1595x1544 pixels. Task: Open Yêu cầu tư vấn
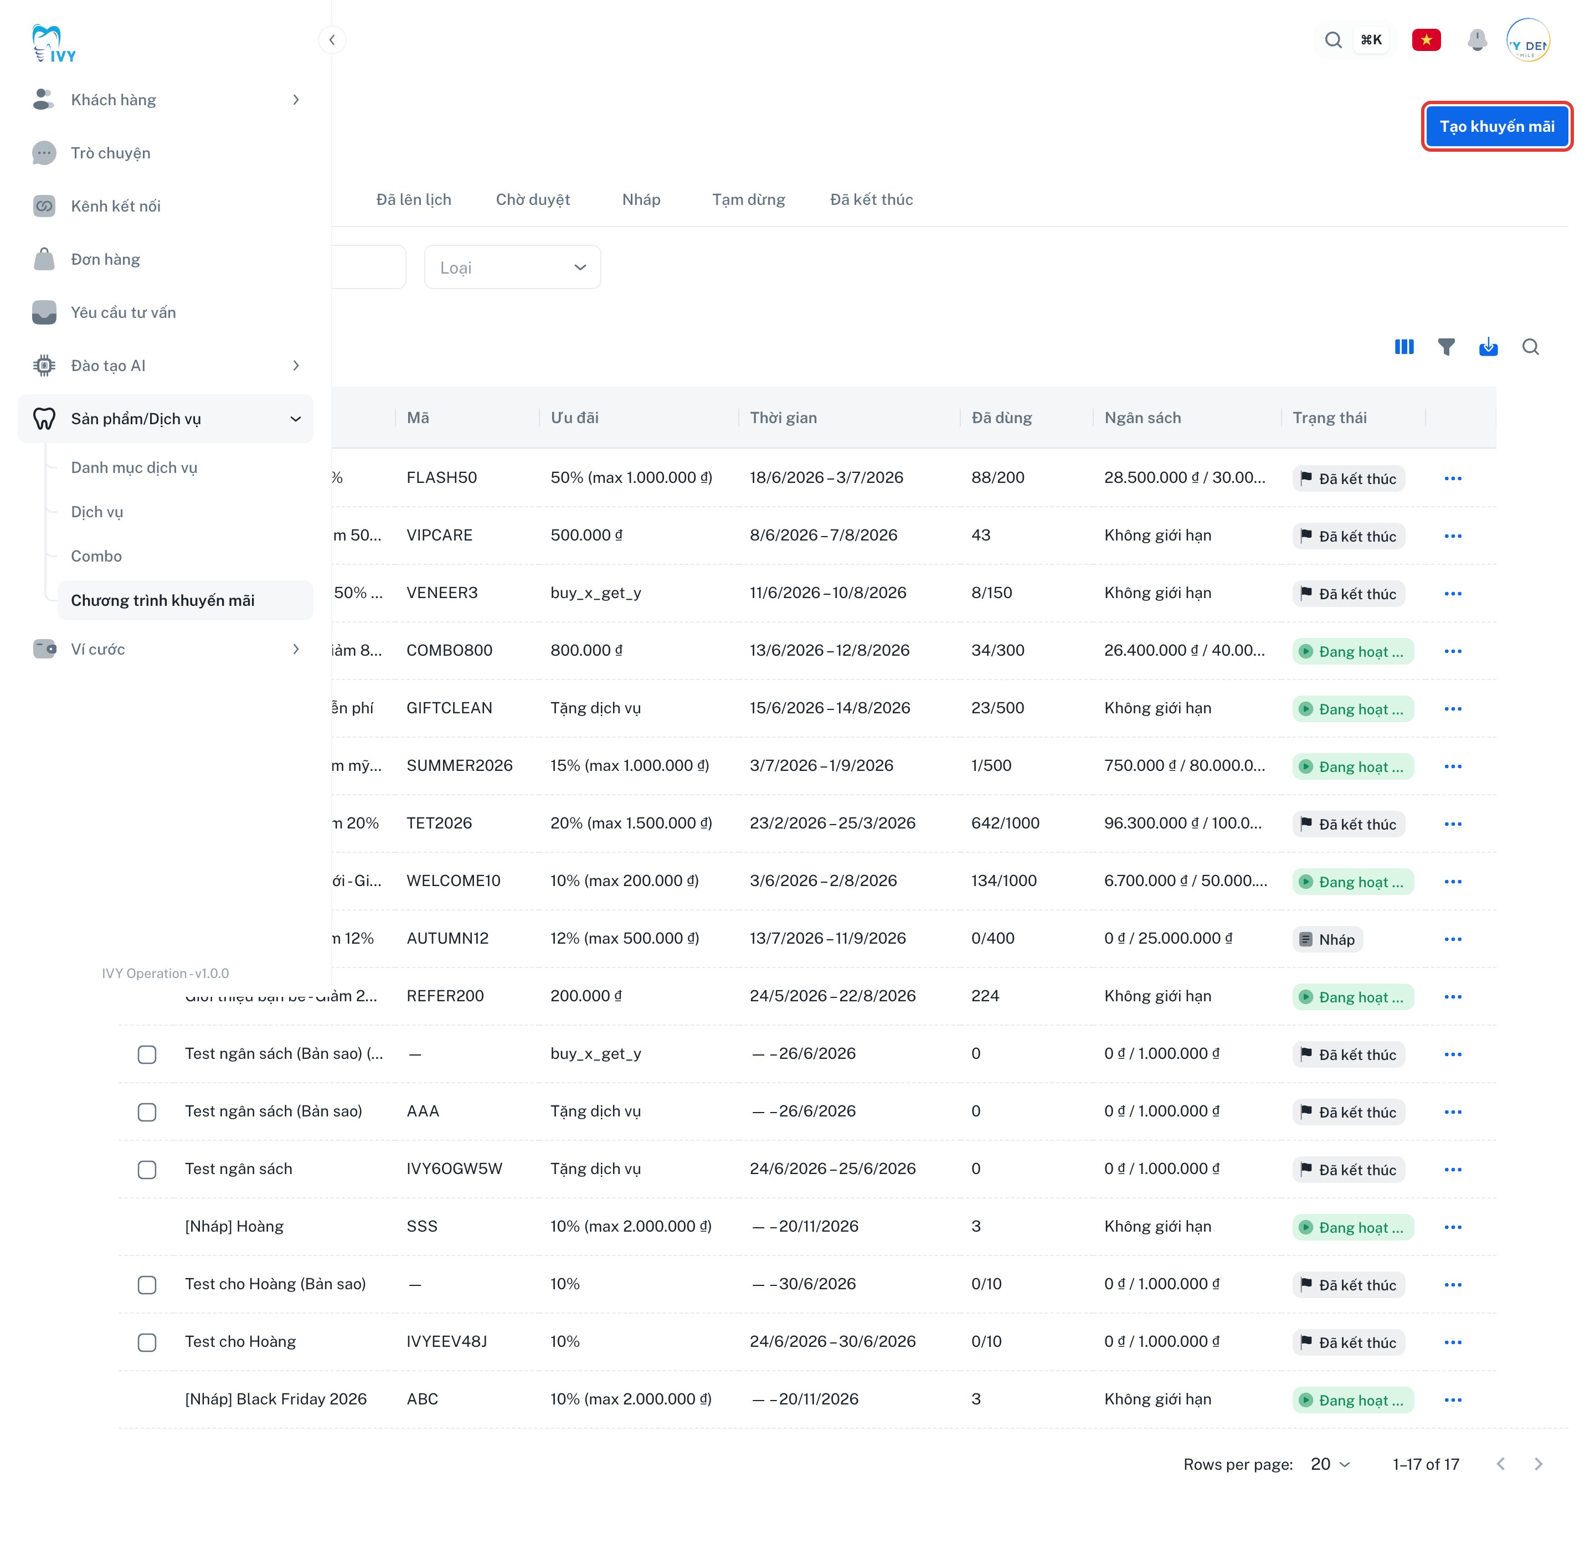click(166, 312)
